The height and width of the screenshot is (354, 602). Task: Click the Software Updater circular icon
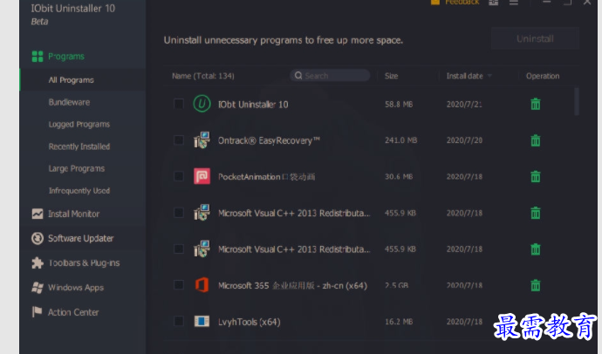coord(38,238)
